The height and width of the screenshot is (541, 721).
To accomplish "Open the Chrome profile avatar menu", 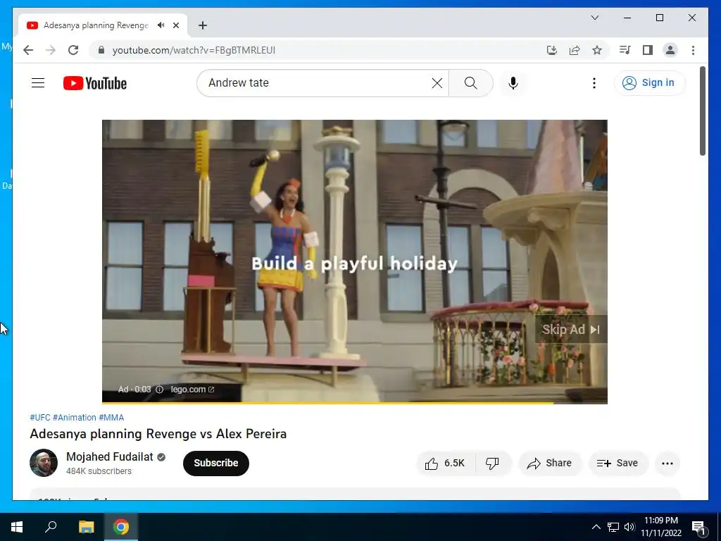I will pyautogui.click(x=670, y=50).
